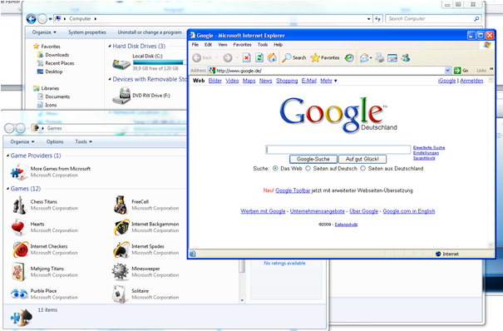Select Seiten aus Deutschland radio button

click(x=362, y=168)
